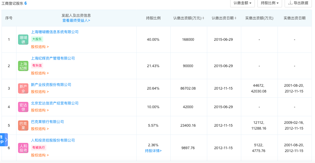Image resolution: width=315 pixels, height=163 pixels.
Task: Click 导出数据 export button
Action: coord(298,3)
